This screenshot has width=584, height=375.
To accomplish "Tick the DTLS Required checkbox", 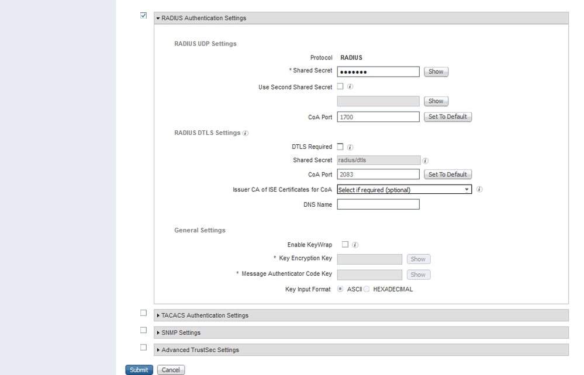I will coord(340,147).
